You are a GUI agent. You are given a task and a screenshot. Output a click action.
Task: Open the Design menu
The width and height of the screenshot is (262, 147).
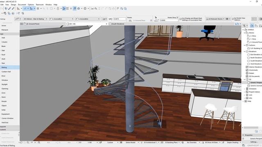14,4
